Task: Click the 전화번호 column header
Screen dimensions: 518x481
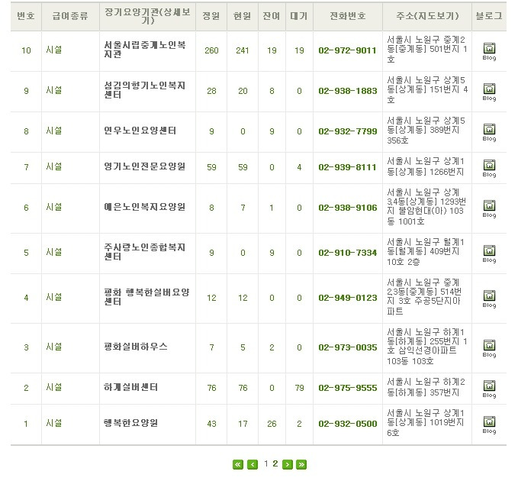Action: 348,15
